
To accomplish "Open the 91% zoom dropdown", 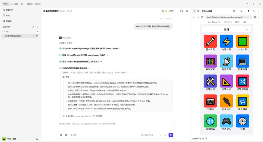I will click(237, 22).
